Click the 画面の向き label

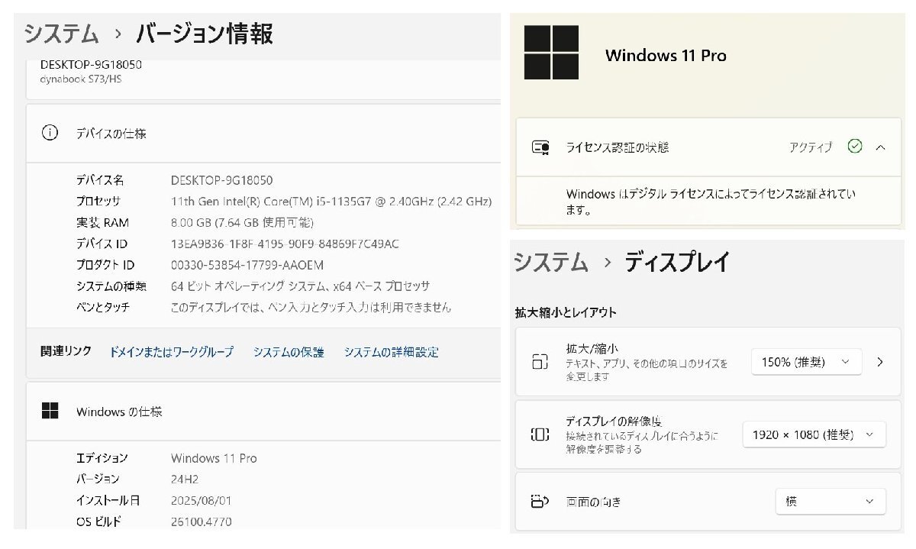coord(593,502)
